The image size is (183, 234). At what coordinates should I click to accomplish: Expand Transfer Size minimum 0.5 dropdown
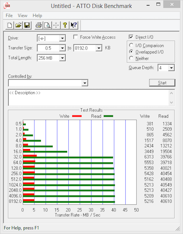point(62,48)
